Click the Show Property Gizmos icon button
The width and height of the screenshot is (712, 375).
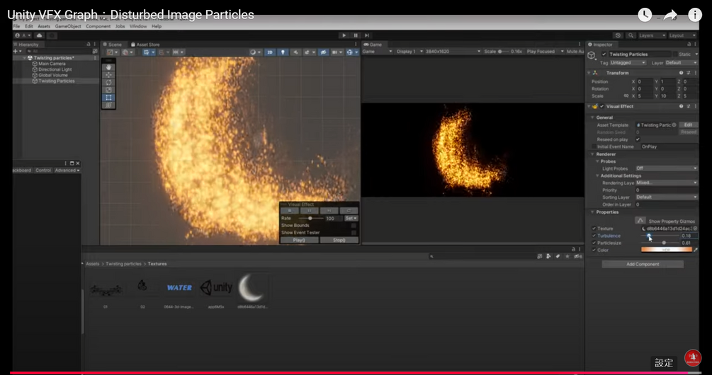[640, 220]
